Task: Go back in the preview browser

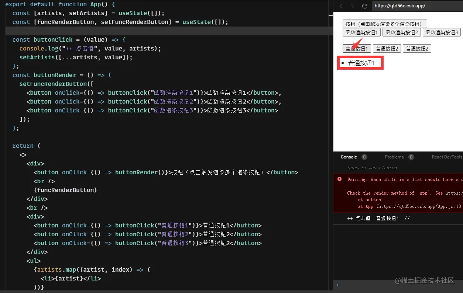Action: [341, 6]
